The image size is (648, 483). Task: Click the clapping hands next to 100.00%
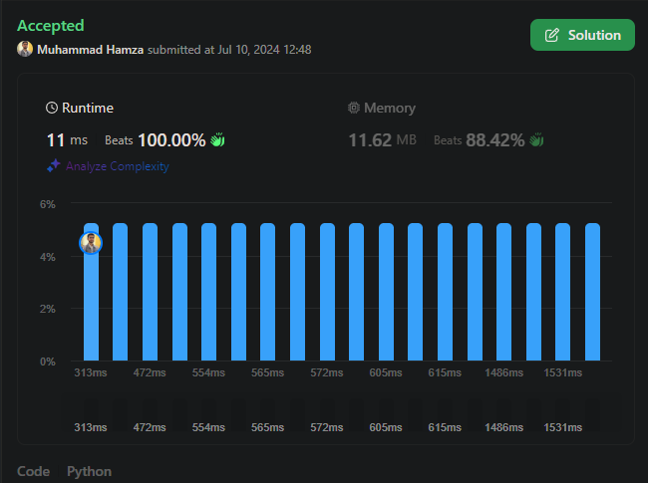[217, 140]
